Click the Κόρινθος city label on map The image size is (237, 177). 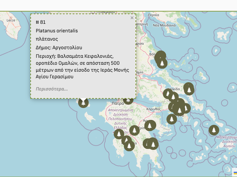click(153, 109)
